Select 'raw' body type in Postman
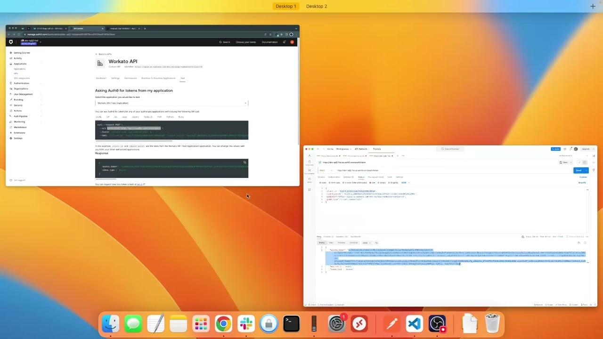The width and height of the screenshot is (603, 339). [x=372, y=183]
